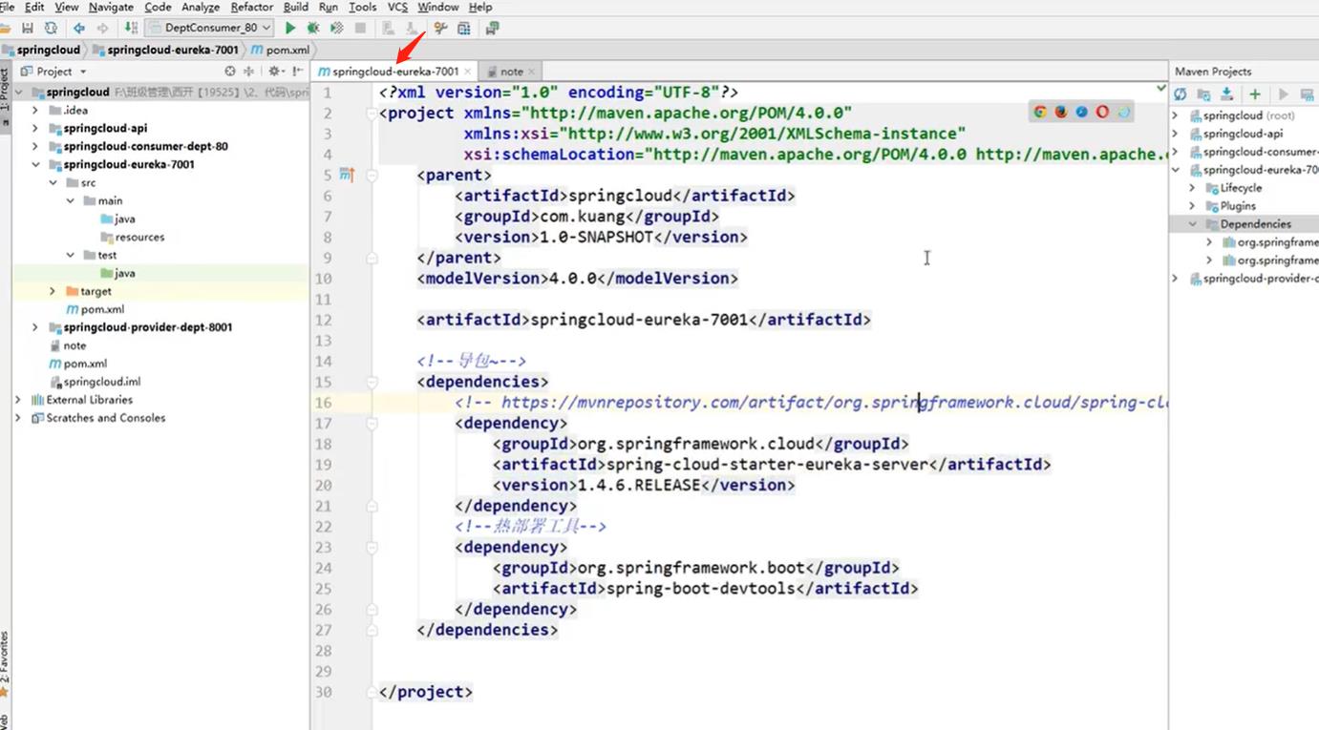Image resolution: width=1319 pixels, height=730 pixels.
Task: Run with Coverage icon in toolbar
Action: [336, 29]
